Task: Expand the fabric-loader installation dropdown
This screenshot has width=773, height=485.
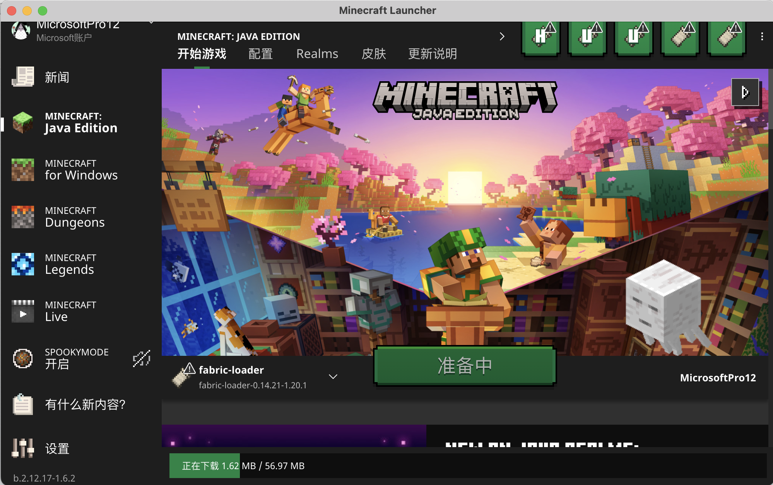Action: (333, 377)
